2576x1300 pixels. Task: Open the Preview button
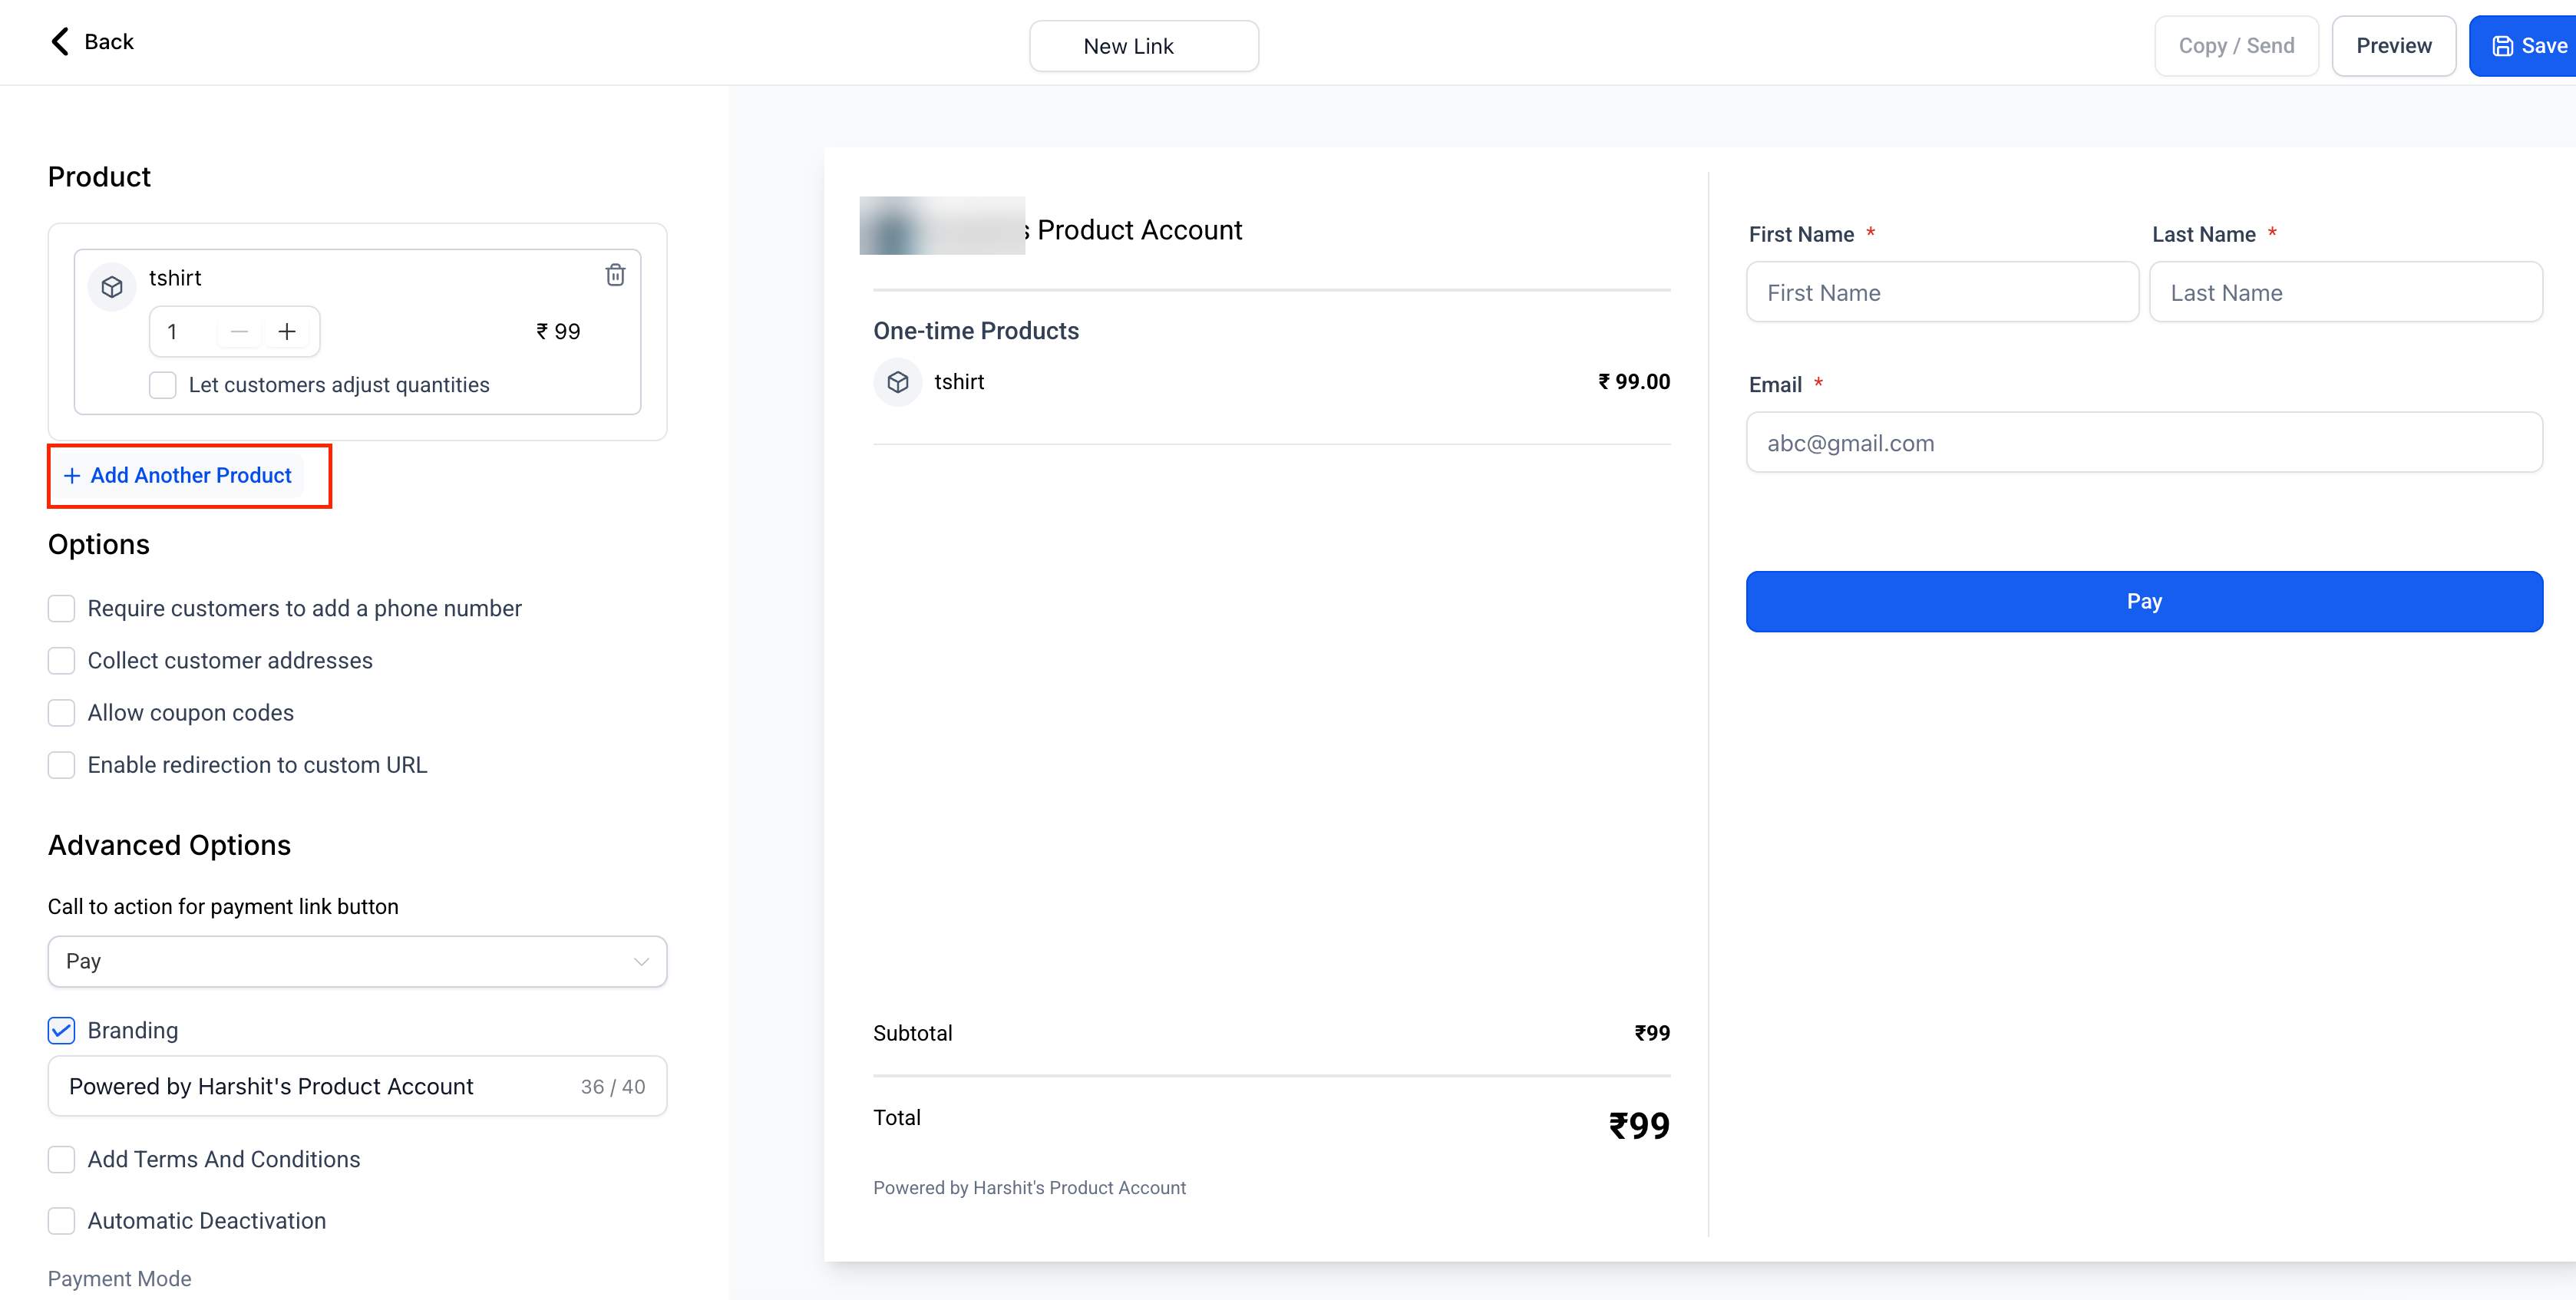click(2393, 46)
